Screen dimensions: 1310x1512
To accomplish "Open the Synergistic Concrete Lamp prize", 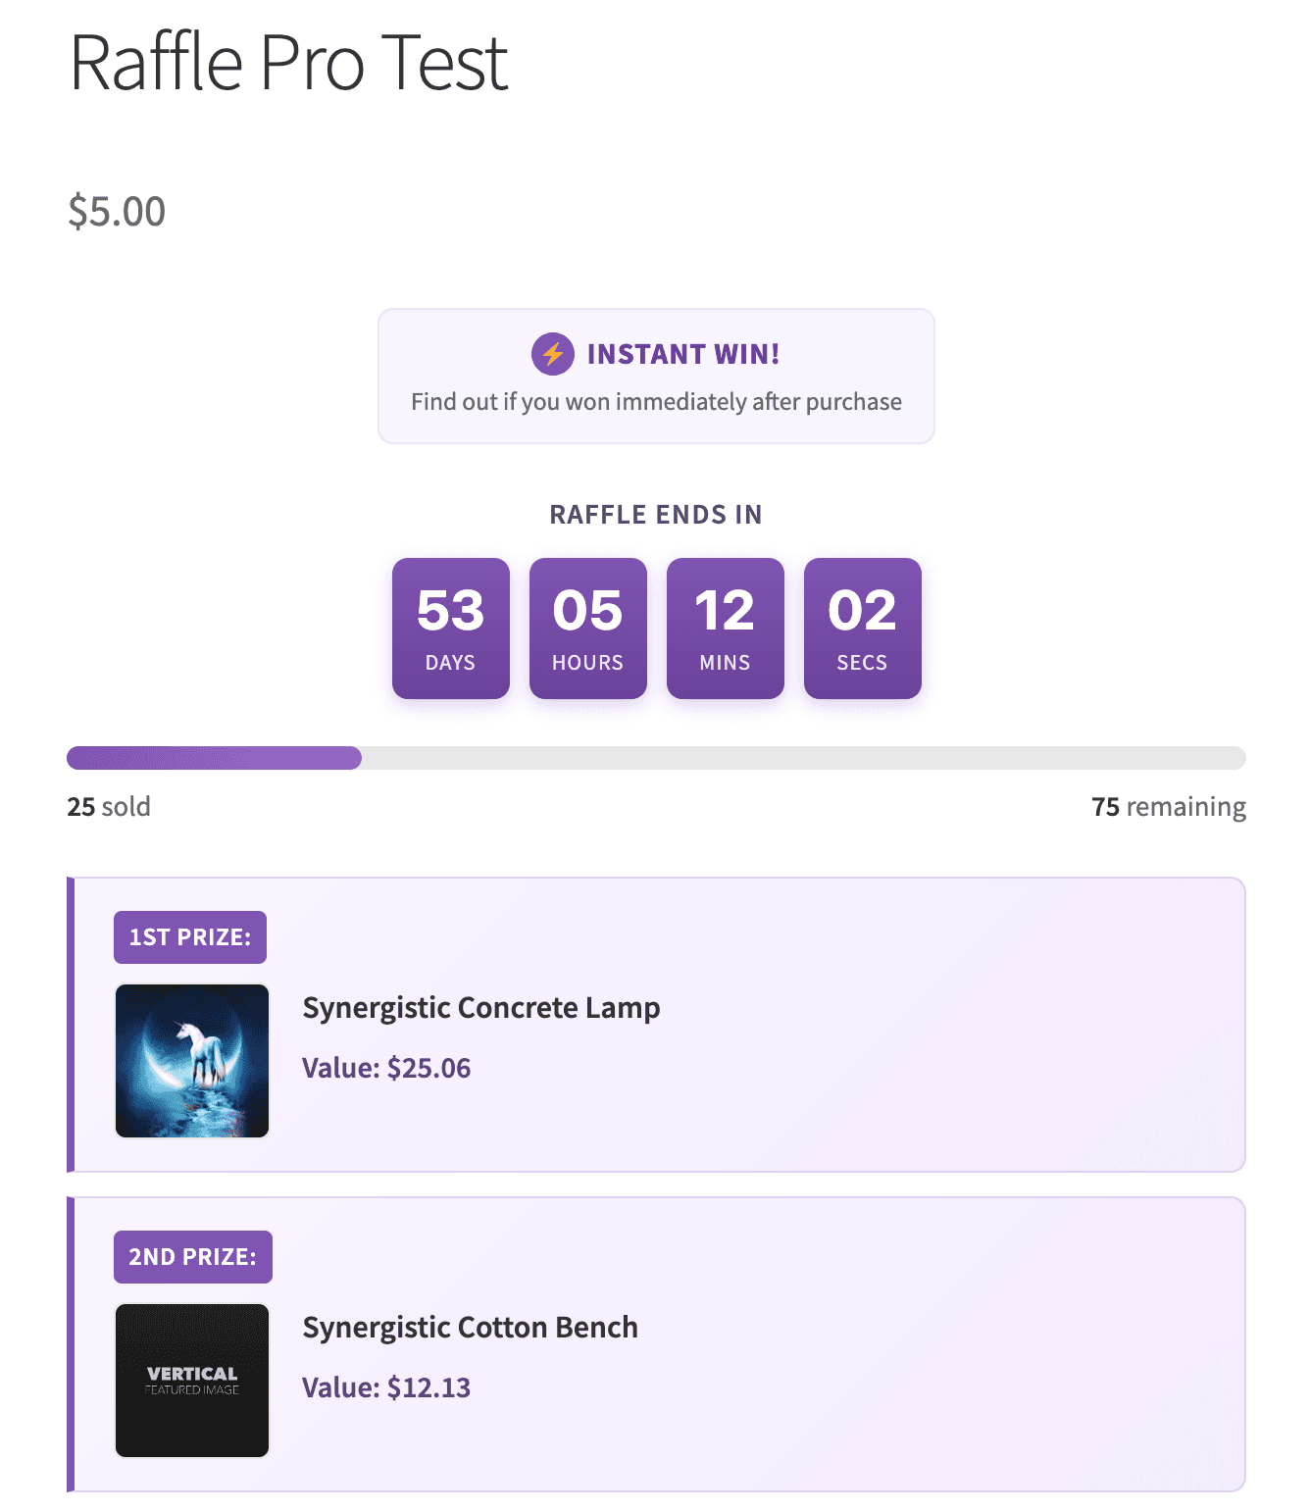I will (481, 1008).
